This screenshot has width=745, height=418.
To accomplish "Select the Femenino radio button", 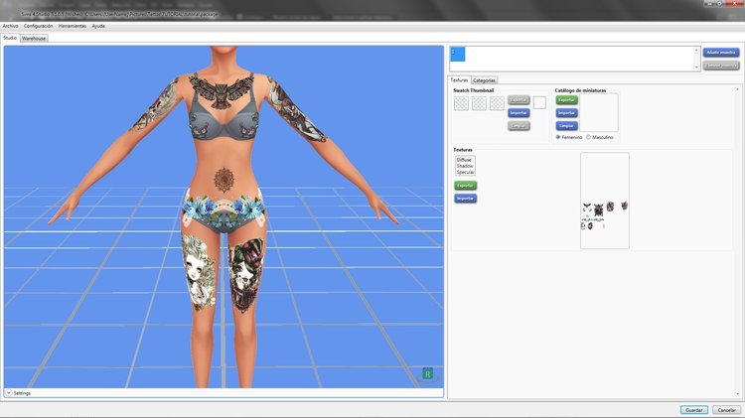I will click(558, 137).
